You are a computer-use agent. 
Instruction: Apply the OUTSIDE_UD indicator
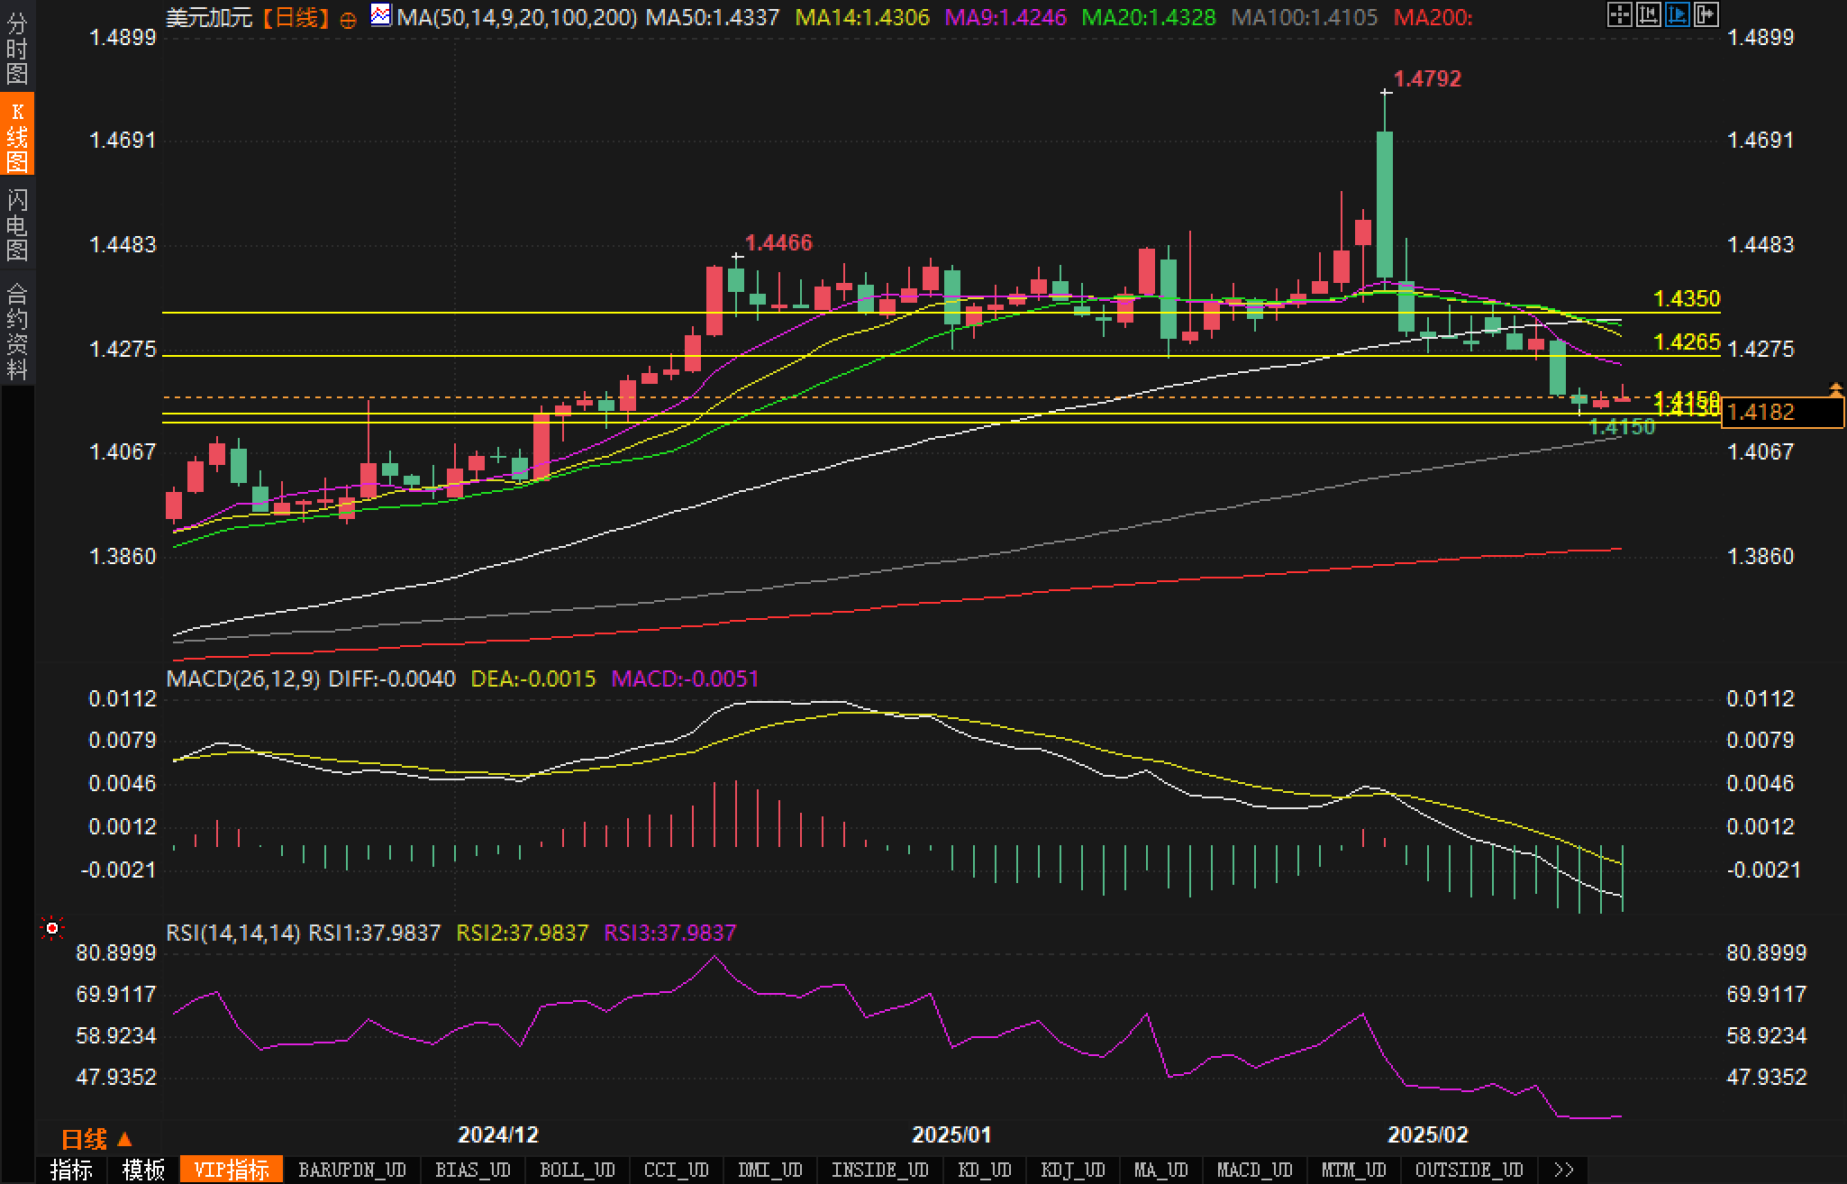pyautogui.click(x=1469, y=1170)
